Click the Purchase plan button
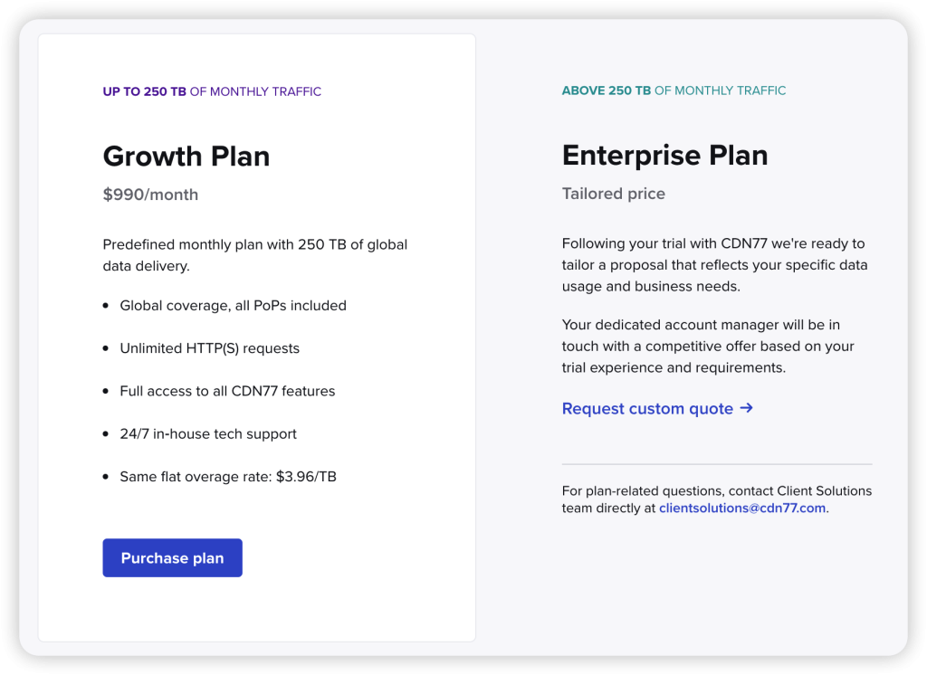The image size is (927, 675). pos(172,558)
